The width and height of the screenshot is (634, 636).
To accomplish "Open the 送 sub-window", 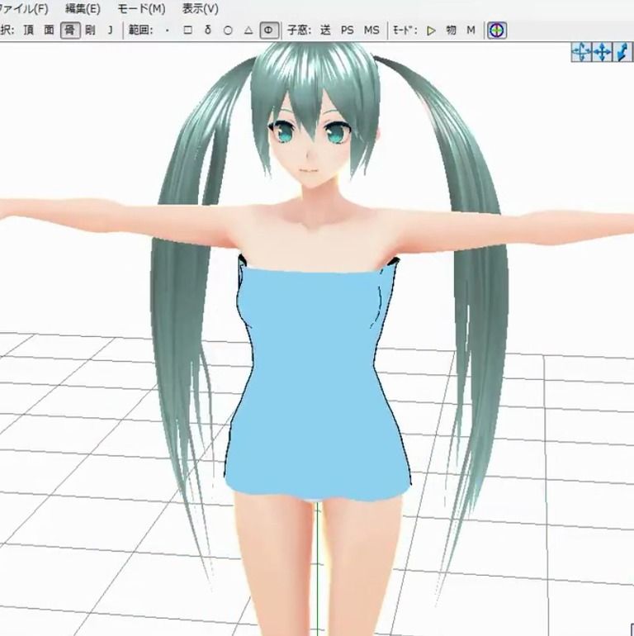I will [325, 31].
